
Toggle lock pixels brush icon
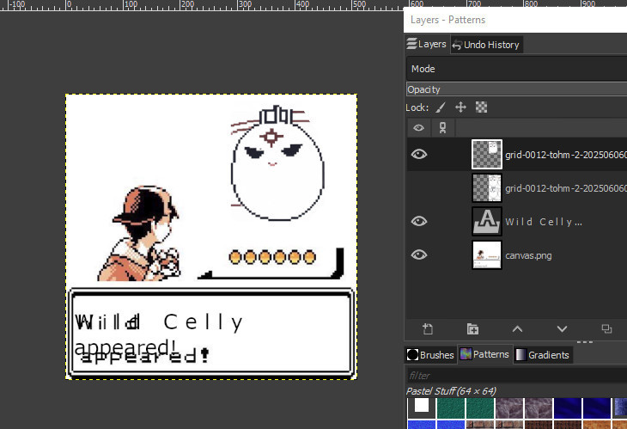coord(441,107)
